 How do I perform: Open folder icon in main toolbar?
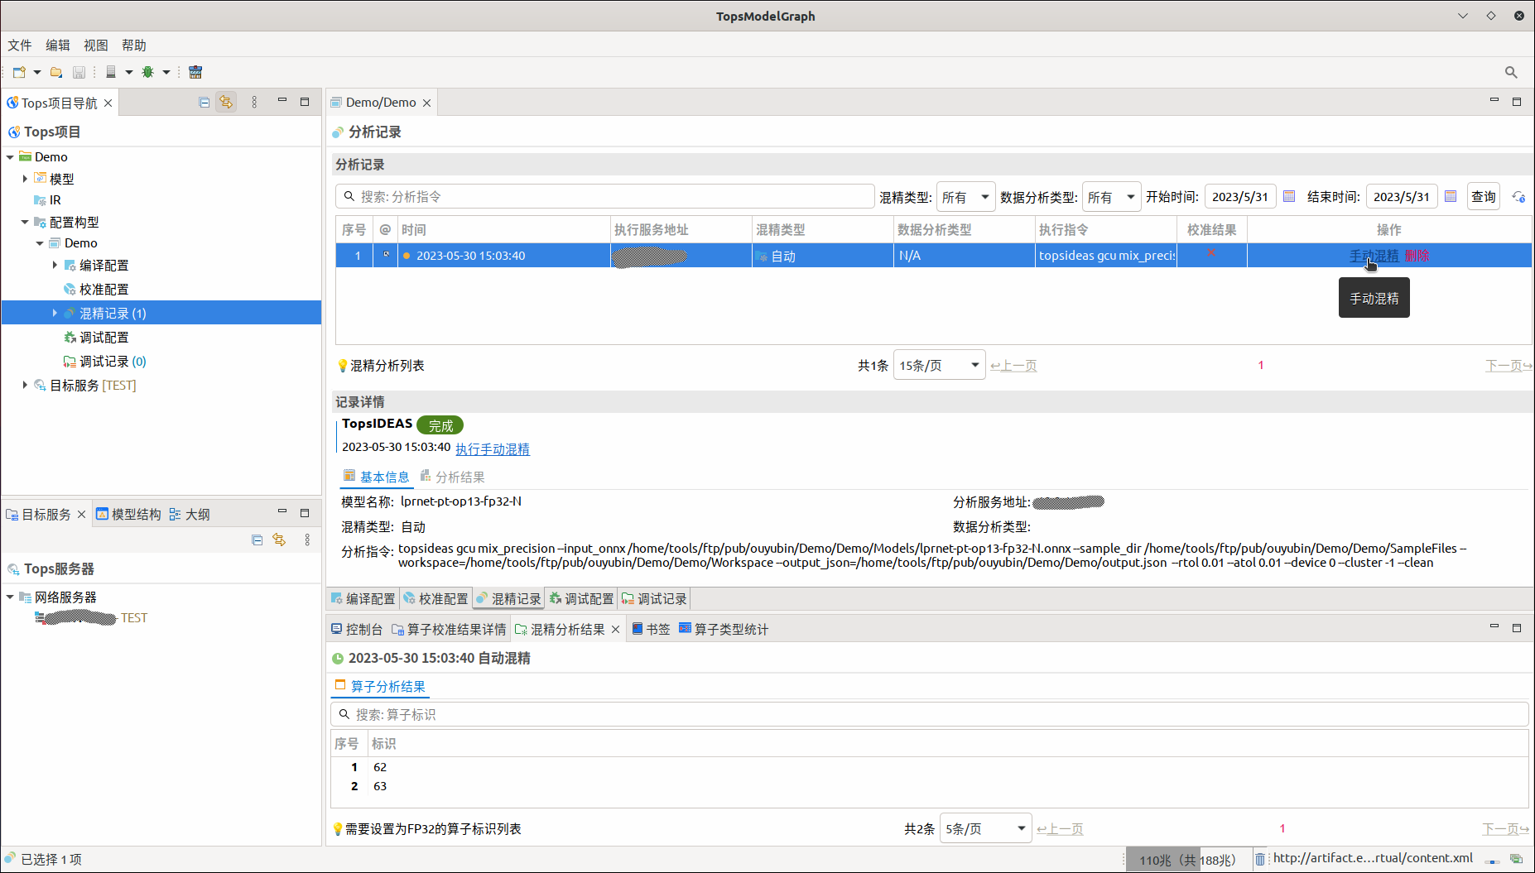[x=56, y=72]
